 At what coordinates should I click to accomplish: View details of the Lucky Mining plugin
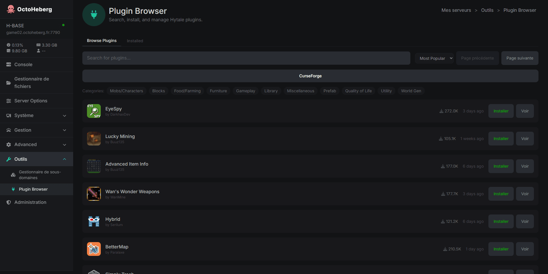(x=525, y=139)
